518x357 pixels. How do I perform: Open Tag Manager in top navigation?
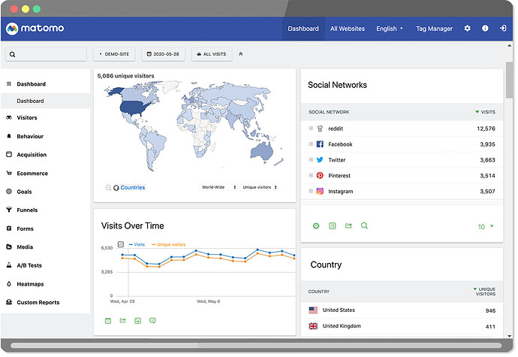[x=434, y=29]
